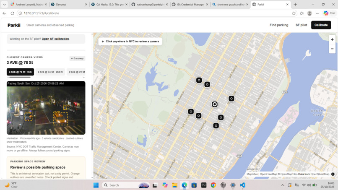
Task: Click the sidebar vertical scrollbar thumb
Action: click(x=92, y=117)
